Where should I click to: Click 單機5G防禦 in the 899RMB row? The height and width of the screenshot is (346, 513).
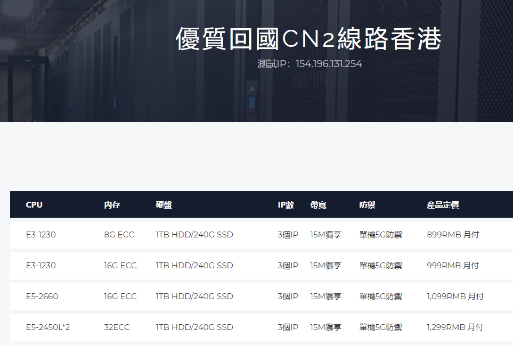[x=380, y=235]
